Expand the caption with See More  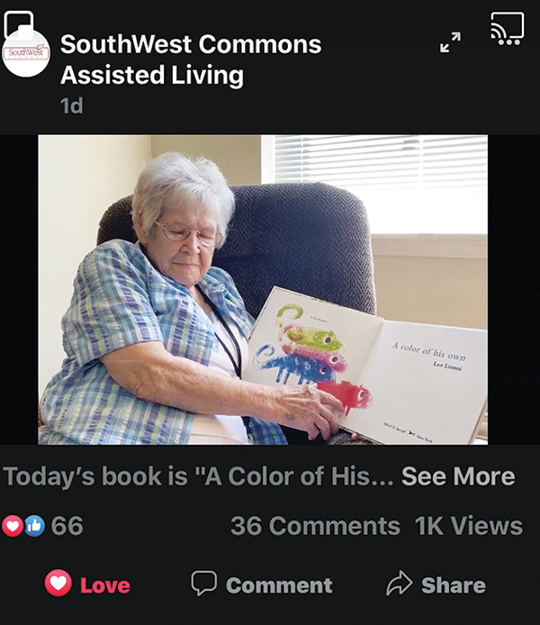pyautogui.click(x=458, y=476)
